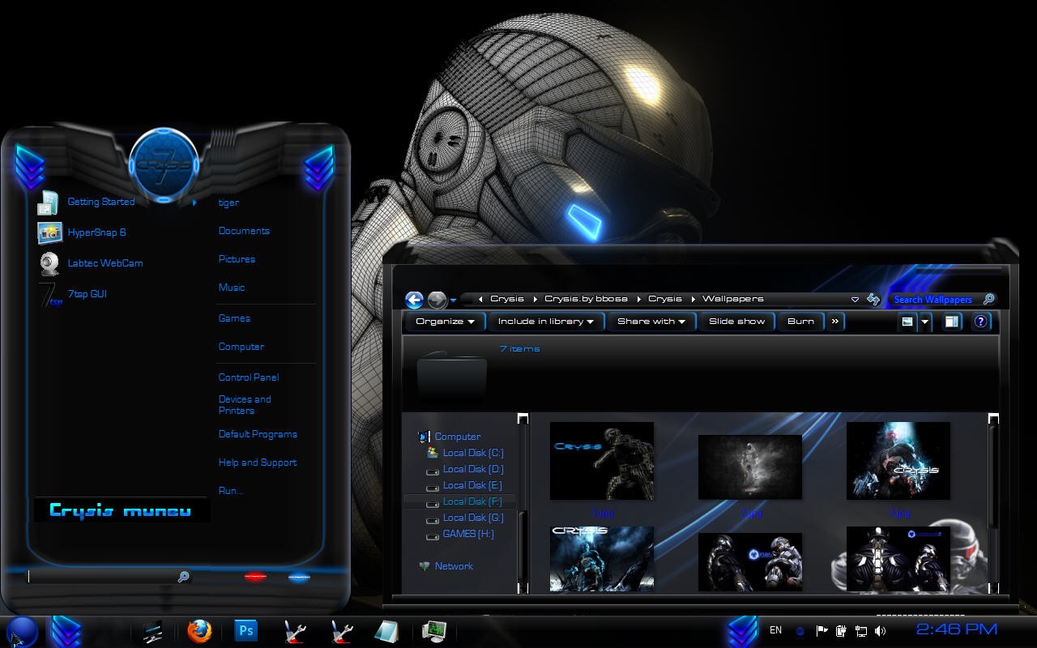Open Explorer help button
The image size is (1037, 648).
[x=980, y=322]
